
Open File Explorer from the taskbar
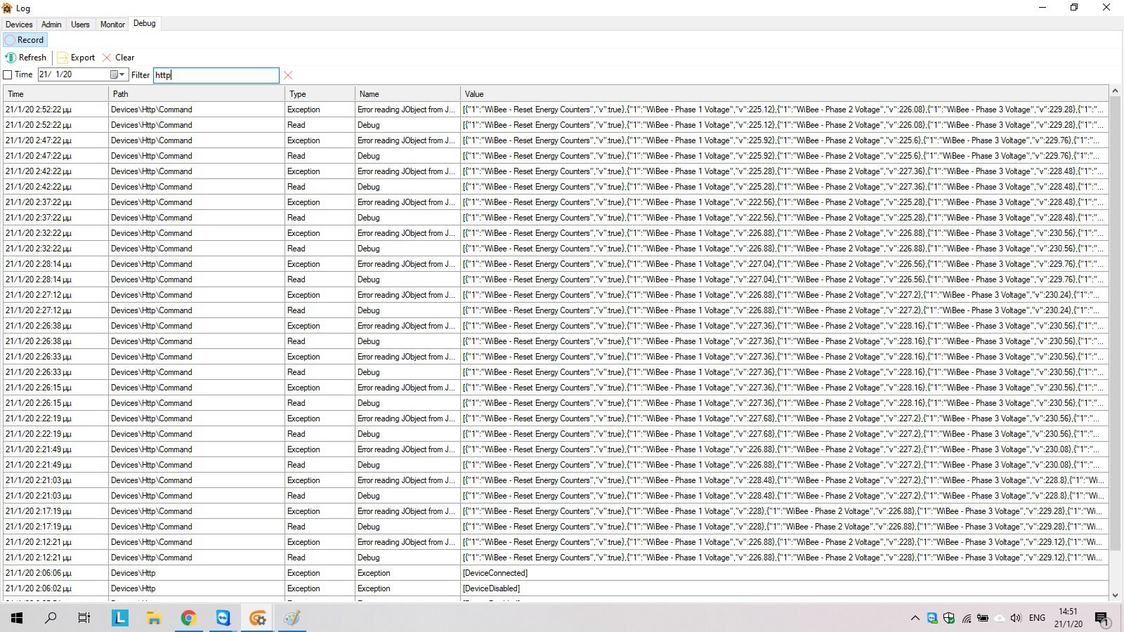[x=154, y=618]
